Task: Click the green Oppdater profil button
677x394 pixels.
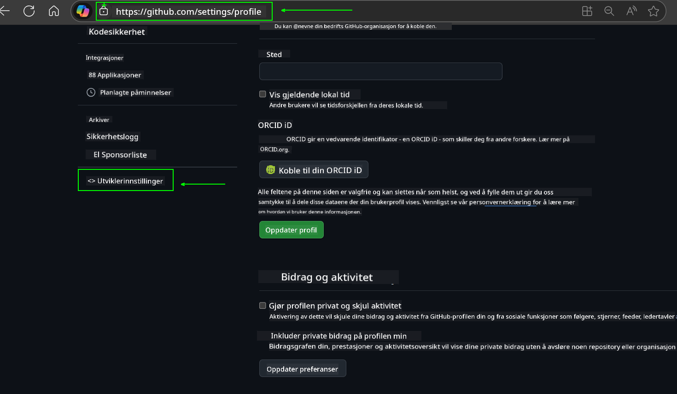Action: pos(291,230)
